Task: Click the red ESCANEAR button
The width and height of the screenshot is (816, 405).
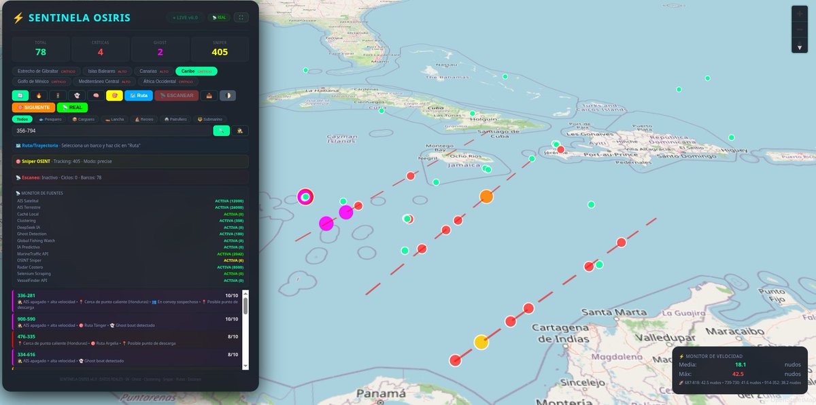Action: (x=177, y=96)
